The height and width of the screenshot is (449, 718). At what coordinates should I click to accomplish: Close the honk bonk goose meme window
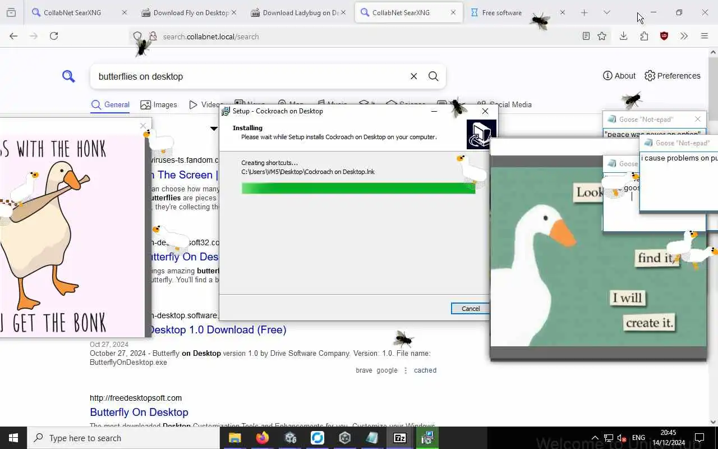pos(143,126)
